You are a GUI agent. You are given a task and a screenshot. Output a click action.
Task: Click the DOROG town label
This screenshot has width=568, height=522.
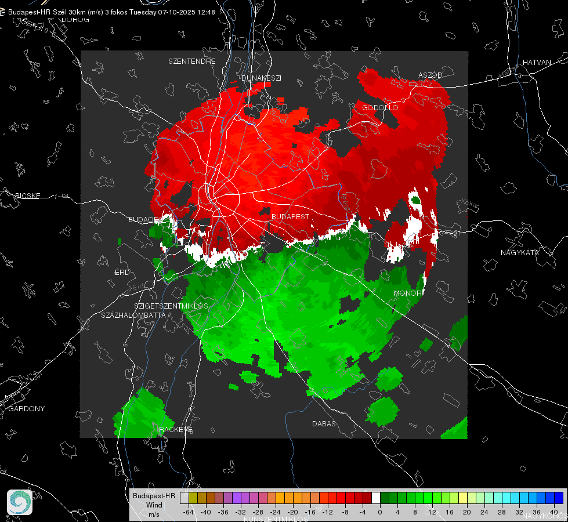point(75,20)
